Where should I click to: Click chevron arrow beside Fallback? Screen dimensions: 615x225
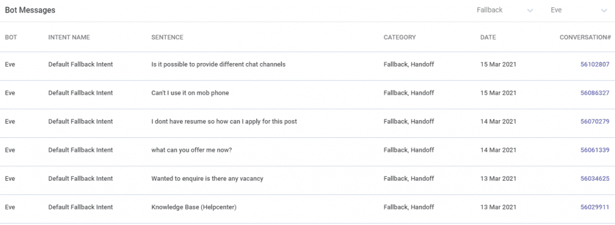(530, 11)
